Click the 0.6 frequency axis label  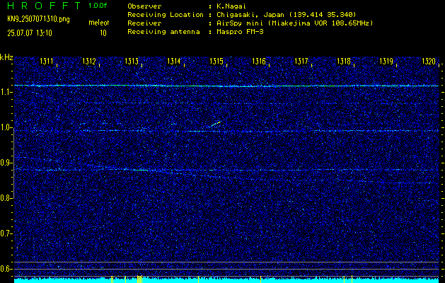[5, 269]
